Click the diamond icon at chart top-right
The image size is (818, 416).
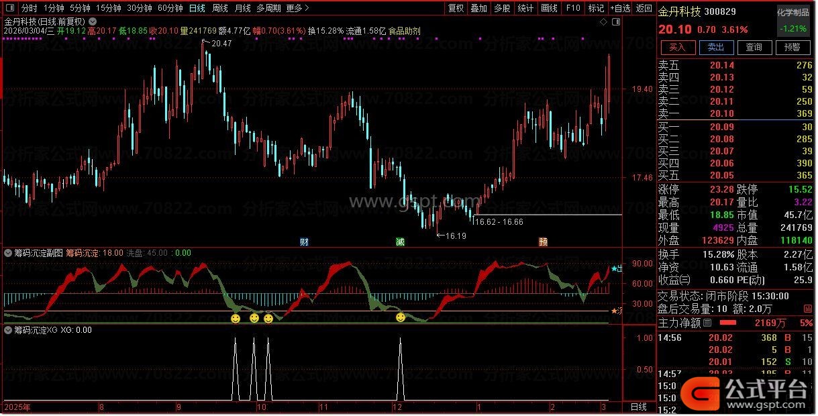tap(603, 22)
